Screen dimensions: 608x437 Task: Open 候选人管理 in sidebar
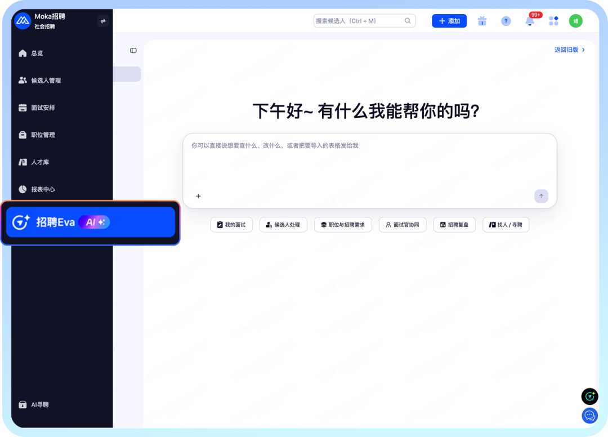tap(39, 81)
